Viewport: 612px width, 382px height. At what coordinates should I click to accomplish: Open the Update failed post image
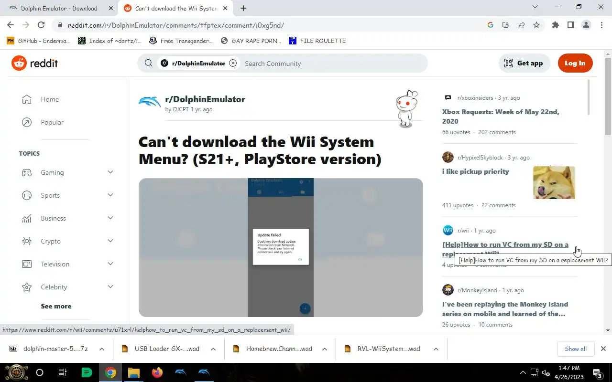(x=281, y=247)
